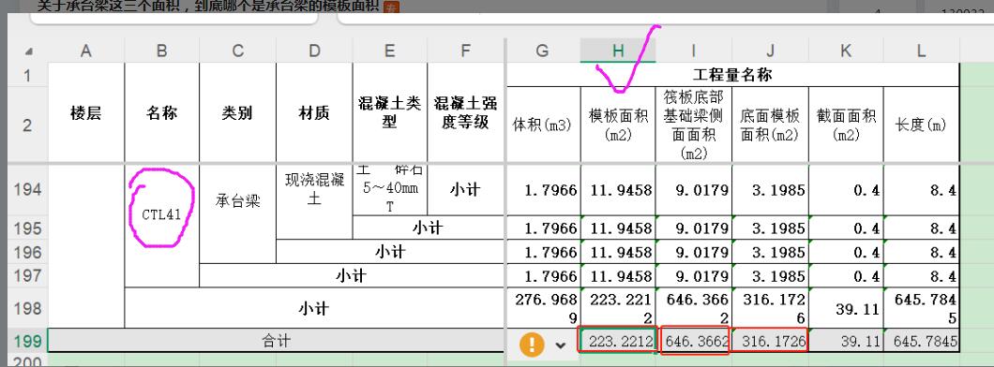
Task: Select row 2 header
Action: pyautogui.click(x=27, y=125)
